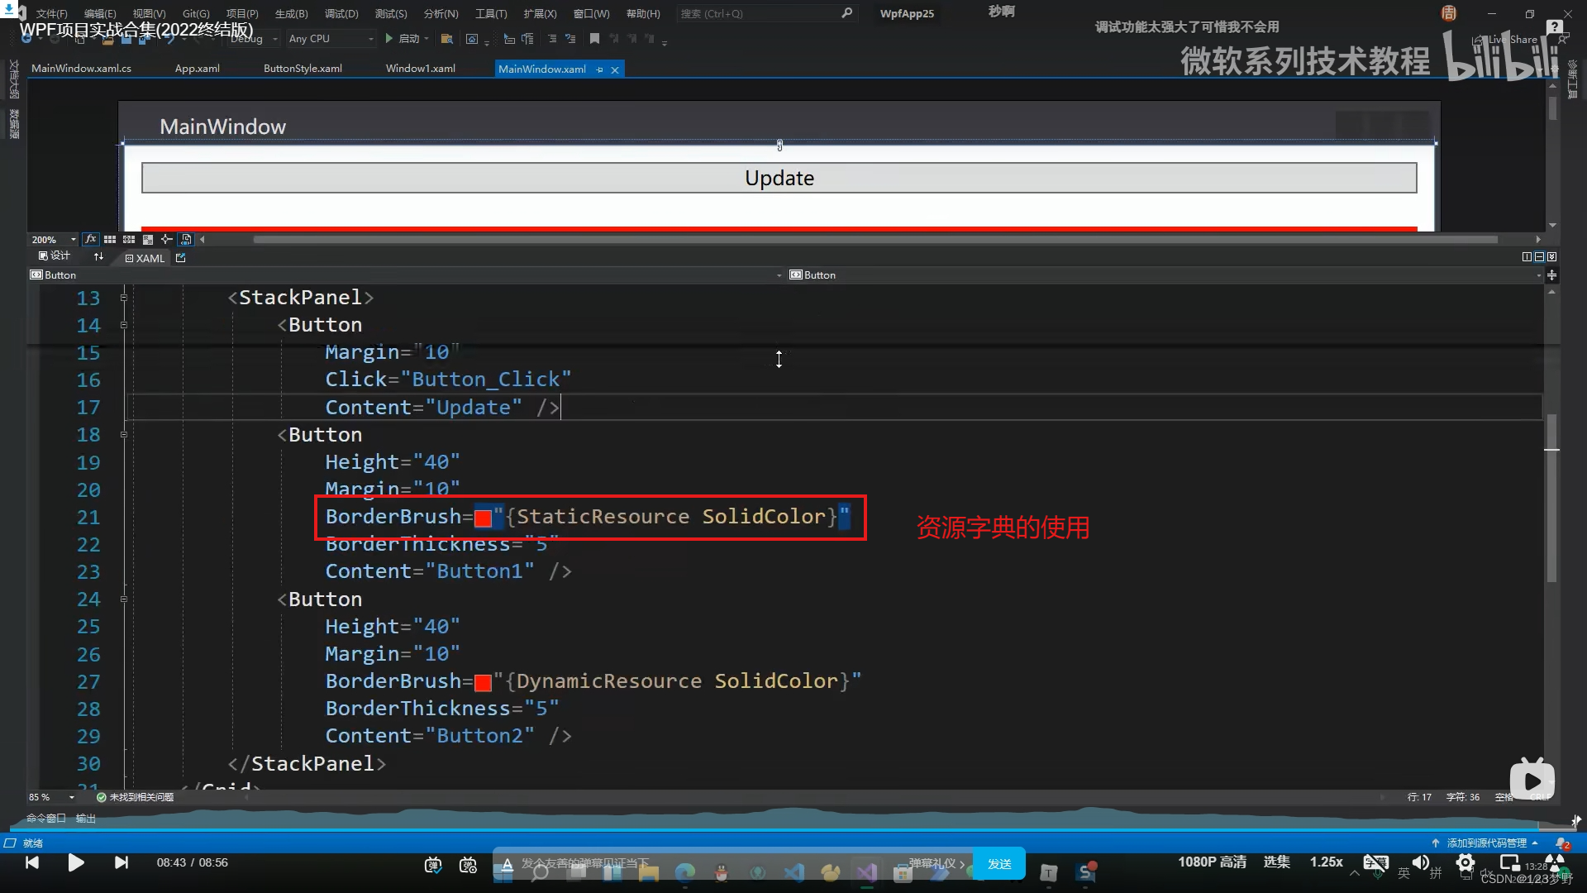Open the designer zoom 200% dropdown
1587x893 pixels.
(x=73, y=240)
